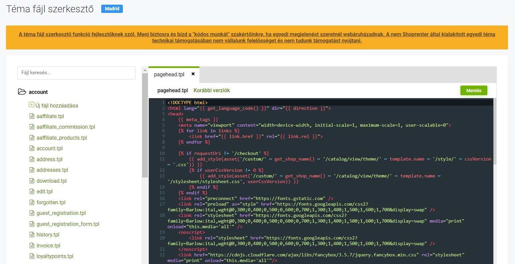Image resolution: width=515 pixels, height=264 pixels.
Task: Open guest_registration_form.tpl file
Action: click(x=68, y=224)
